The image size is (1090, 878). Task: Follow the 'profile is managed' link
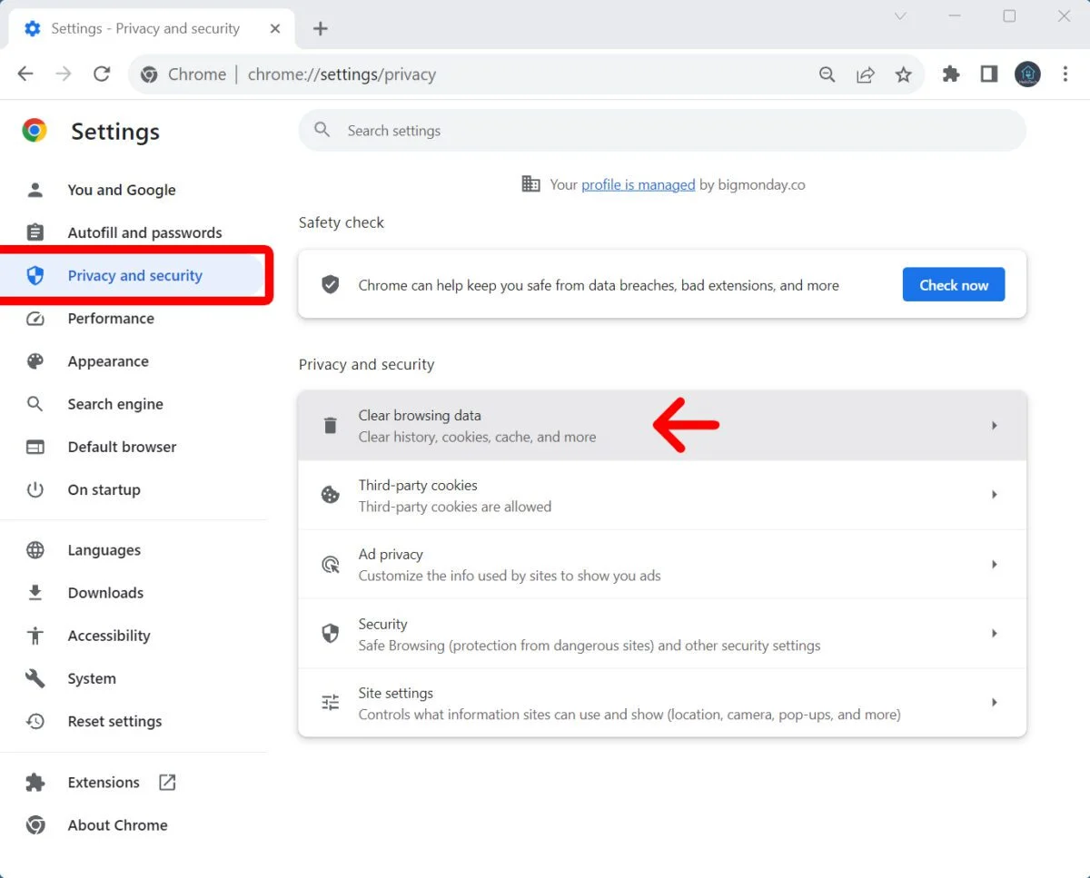tap(638, 184)
